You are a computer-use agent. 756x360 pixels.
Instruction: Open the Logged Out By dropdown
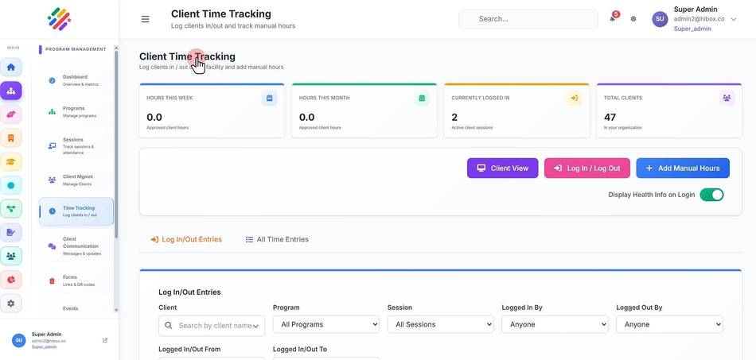tap(670, 324)
